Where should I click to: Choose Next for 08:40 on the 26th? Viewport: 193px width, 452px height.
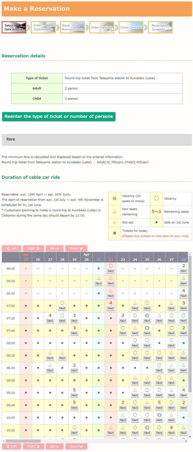click(x=159, y=370)
